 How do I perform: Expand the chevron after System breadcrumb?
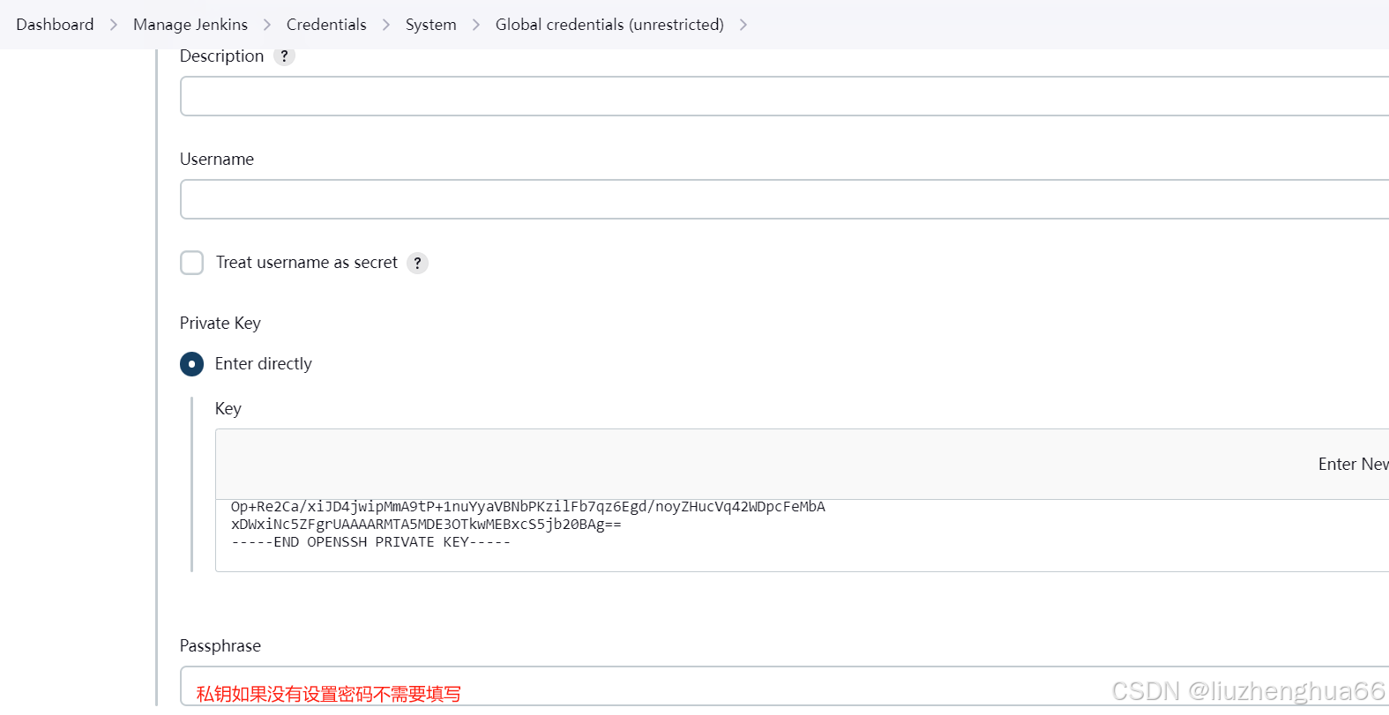[476, 25]
